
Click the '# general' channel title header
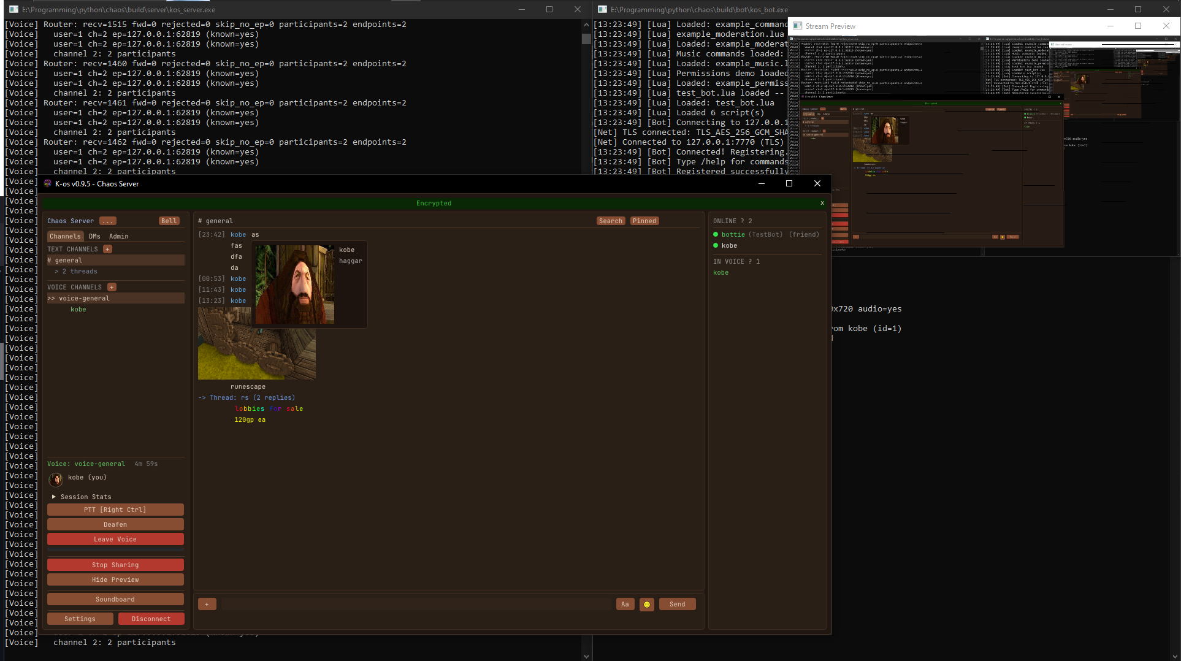click(x=216, y=221)
